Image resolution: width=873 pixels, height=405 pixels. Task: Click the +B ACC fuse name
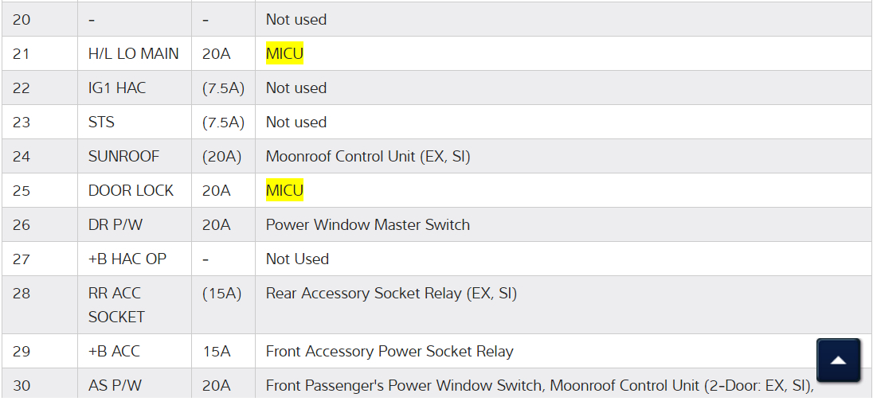pos(115,352)
